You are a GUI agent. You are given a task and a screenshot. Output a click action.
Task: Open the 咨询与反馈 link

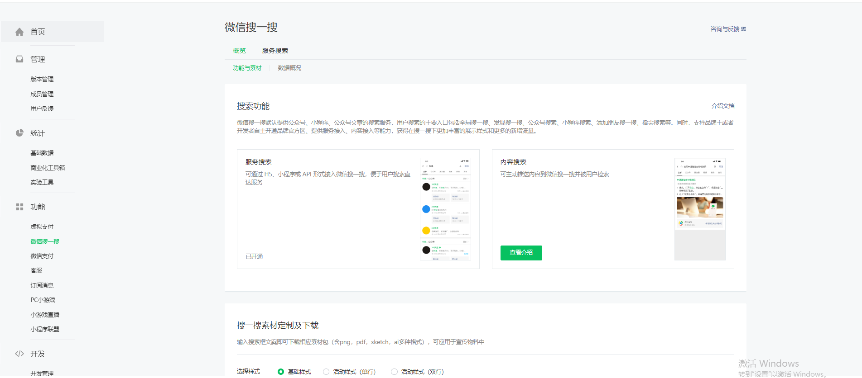point(725,29)
